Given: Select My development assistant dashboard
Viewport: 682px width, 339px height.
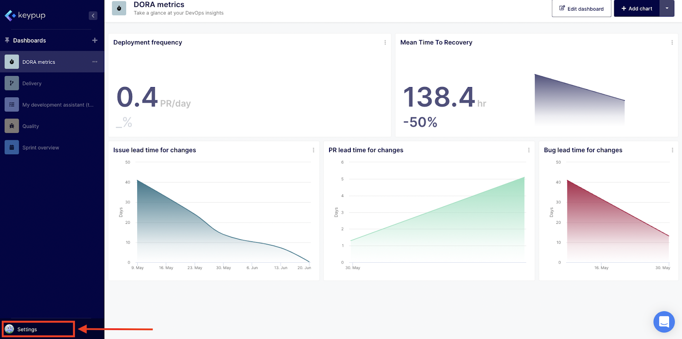Looking at the screenshot, I should pyautogui.click(x=58, y=105).
